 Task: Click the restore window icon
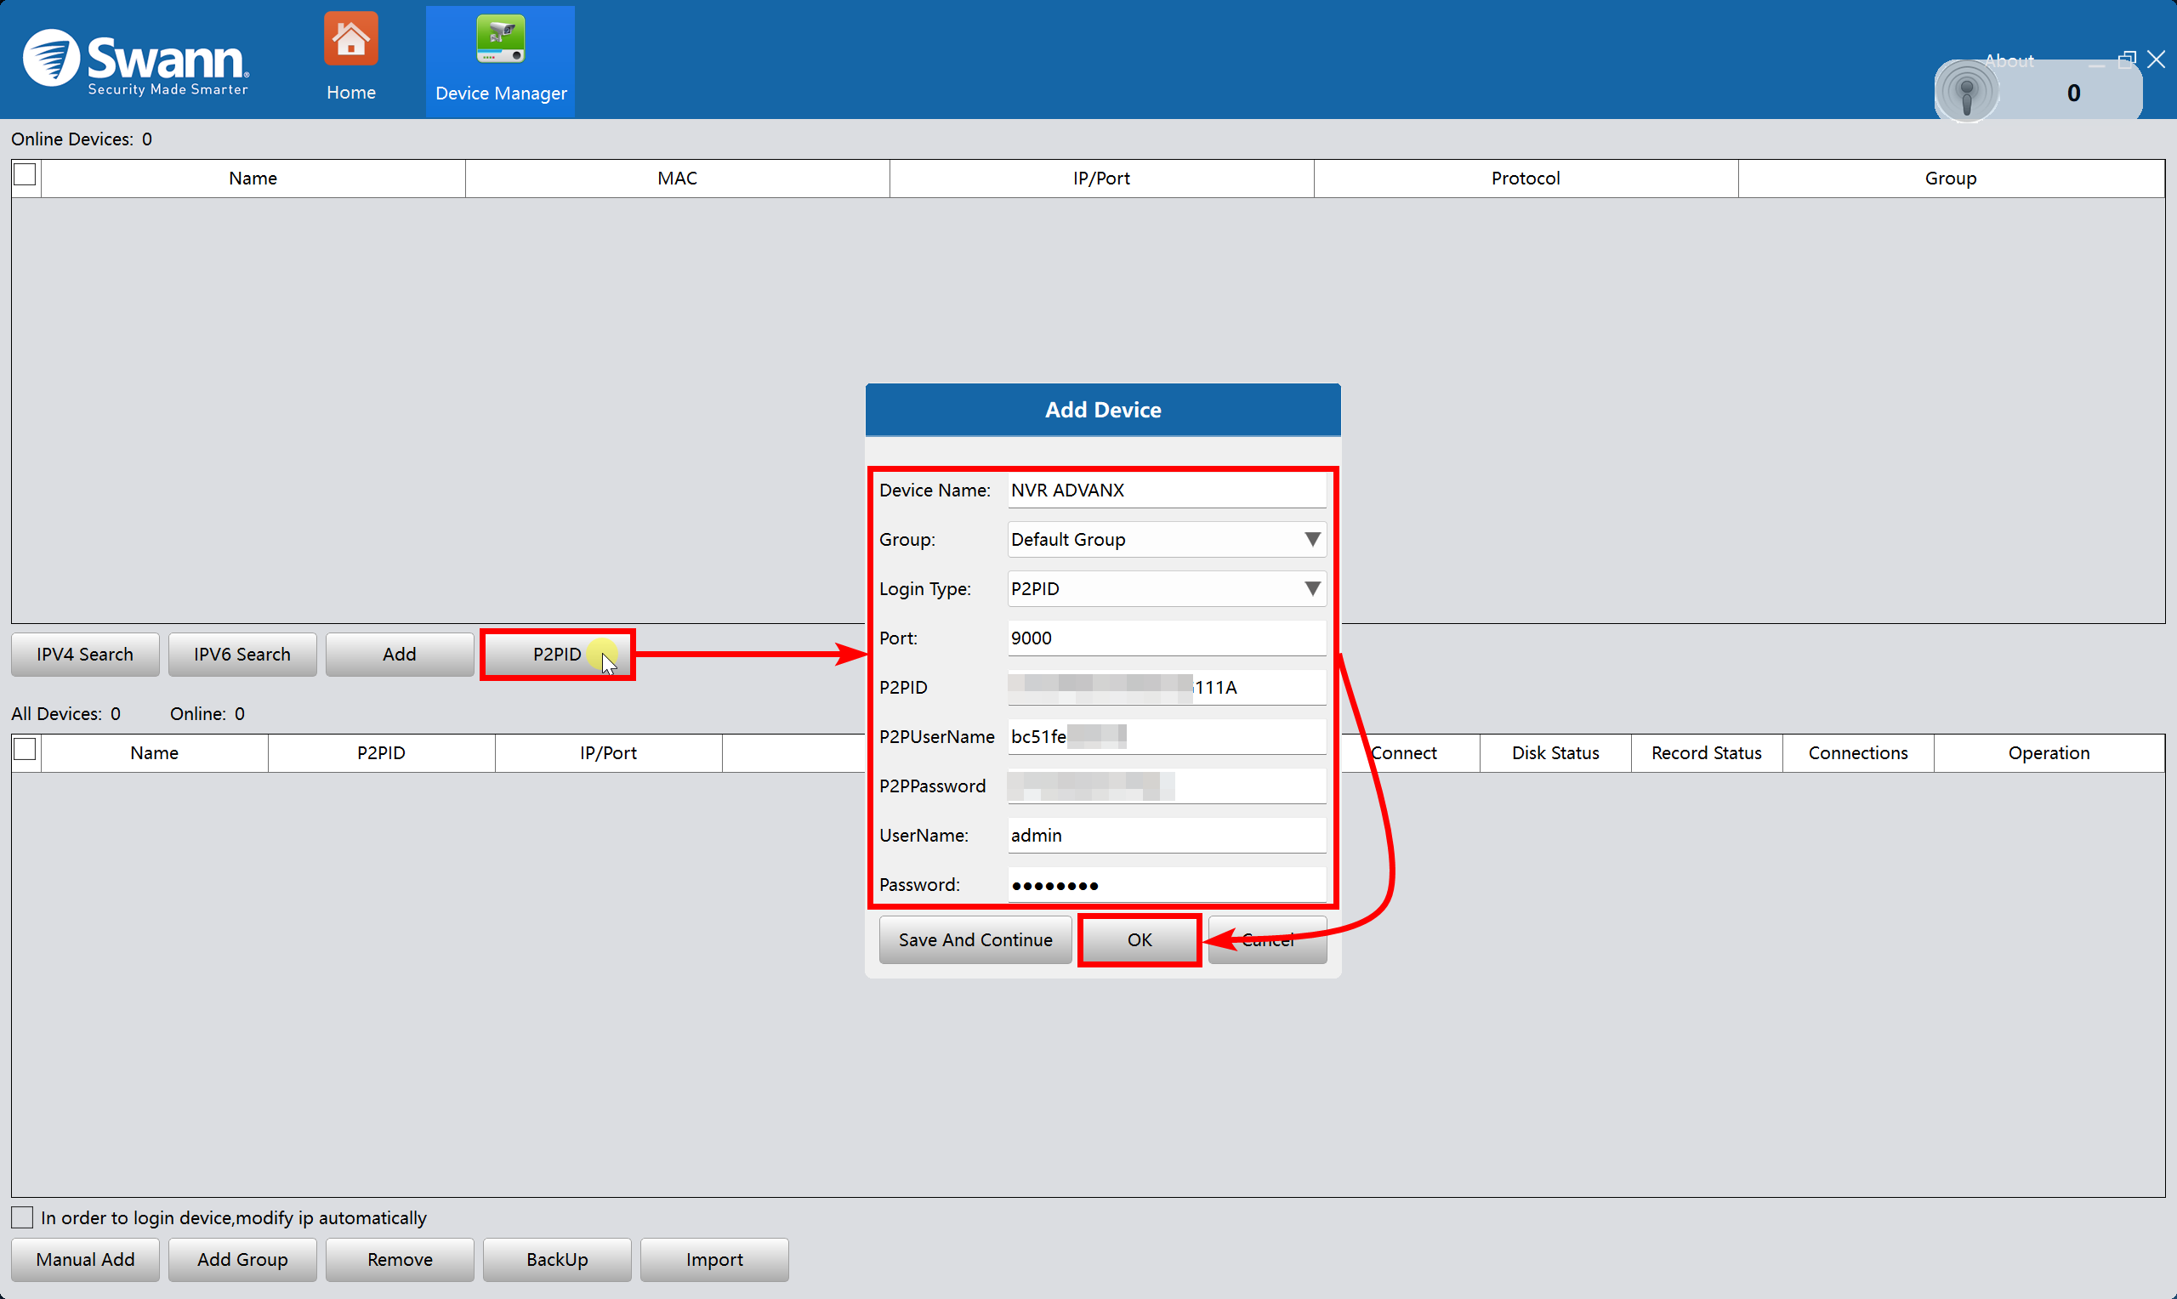click(x=2126, y=60)
